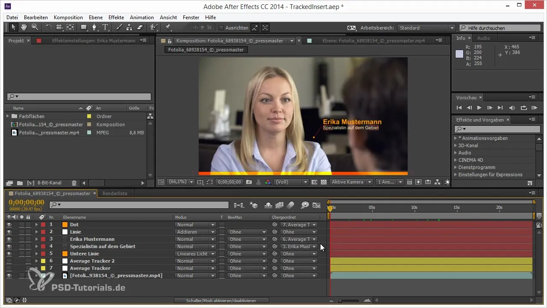Image resolution: width=547 pixels, height=308 pixels.
Task: Open the Aktive Kamera dropdown
Action: click(x=351, y=182)
